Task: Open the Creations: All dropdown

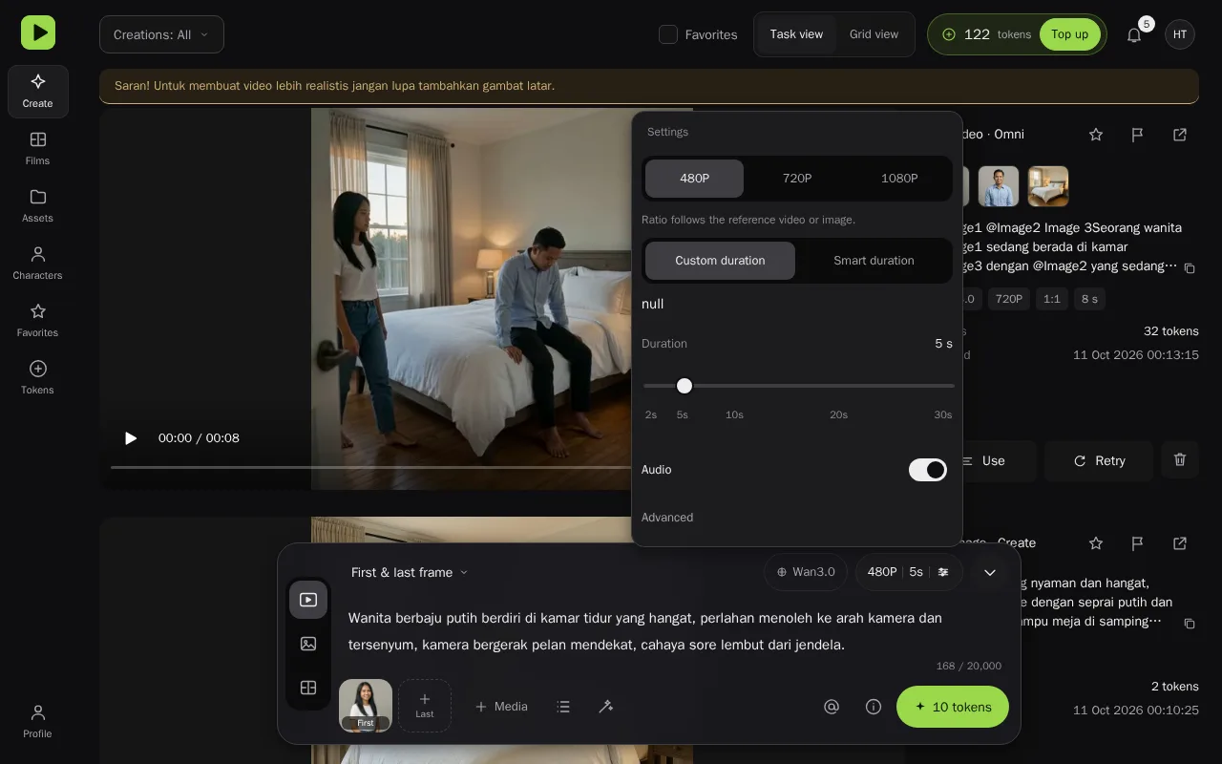Action: click(x=161, y=34)
